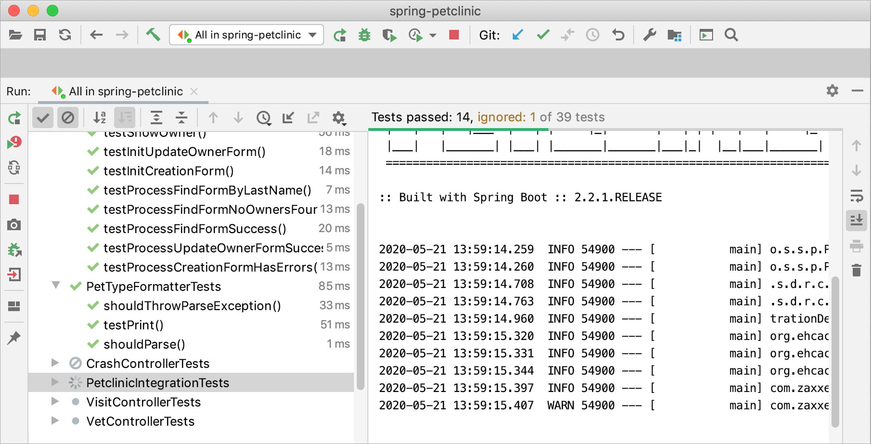The height and width of the screenshot is (444, 871).
Task: Select the testProcessFindFormSuccess() test
Action: point(195,229)
